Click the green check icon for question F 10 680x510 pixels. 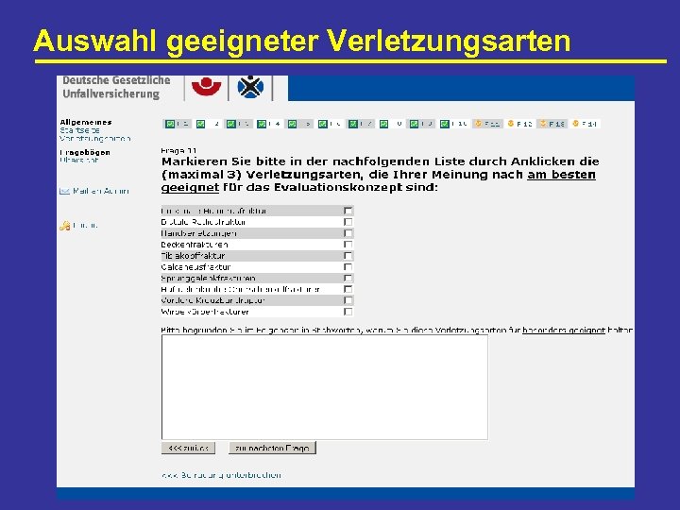[x=445, y=124]
